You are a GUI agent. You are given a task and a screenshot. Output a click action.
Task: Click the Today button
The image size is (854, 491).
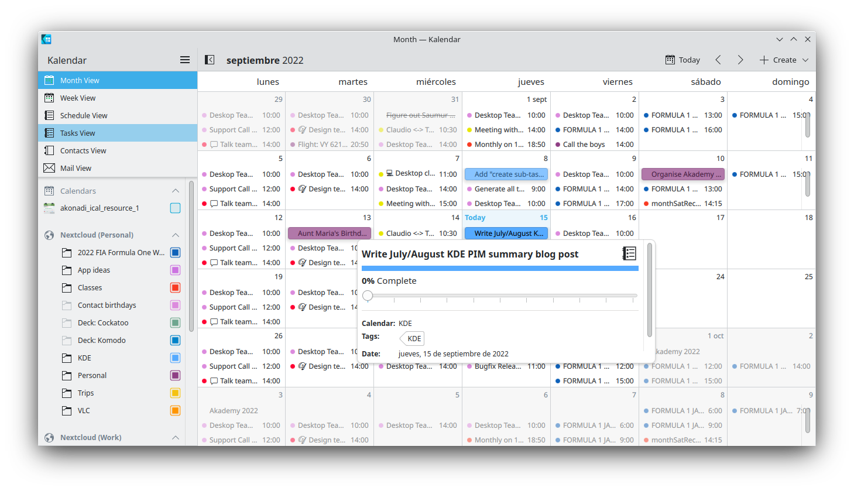(682, 60)
